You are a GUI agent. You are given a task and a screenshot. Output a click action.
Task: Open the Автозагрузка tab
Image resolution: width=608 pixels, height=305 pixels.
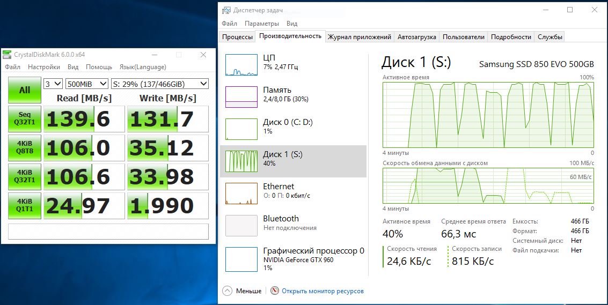click(417, 37)
